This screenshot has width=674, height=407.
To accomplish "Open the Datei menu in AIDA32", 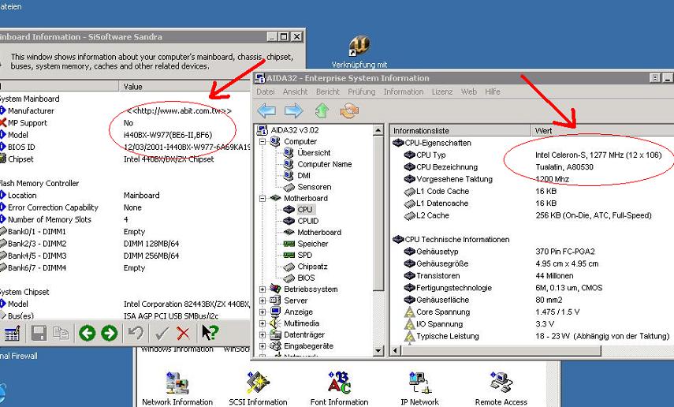I will 265,91.
